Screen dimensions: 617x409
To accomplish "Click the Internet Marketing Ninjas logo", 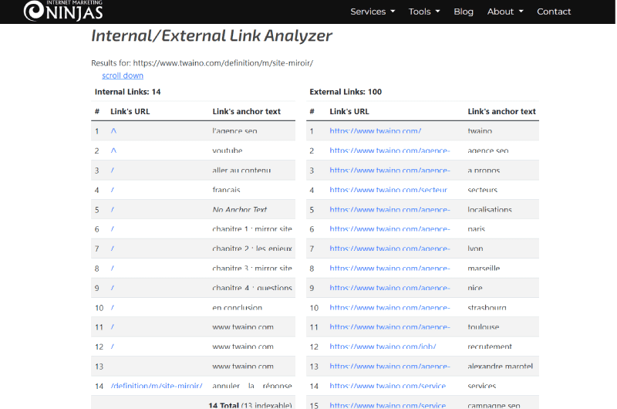I will (x=63, y=10).
